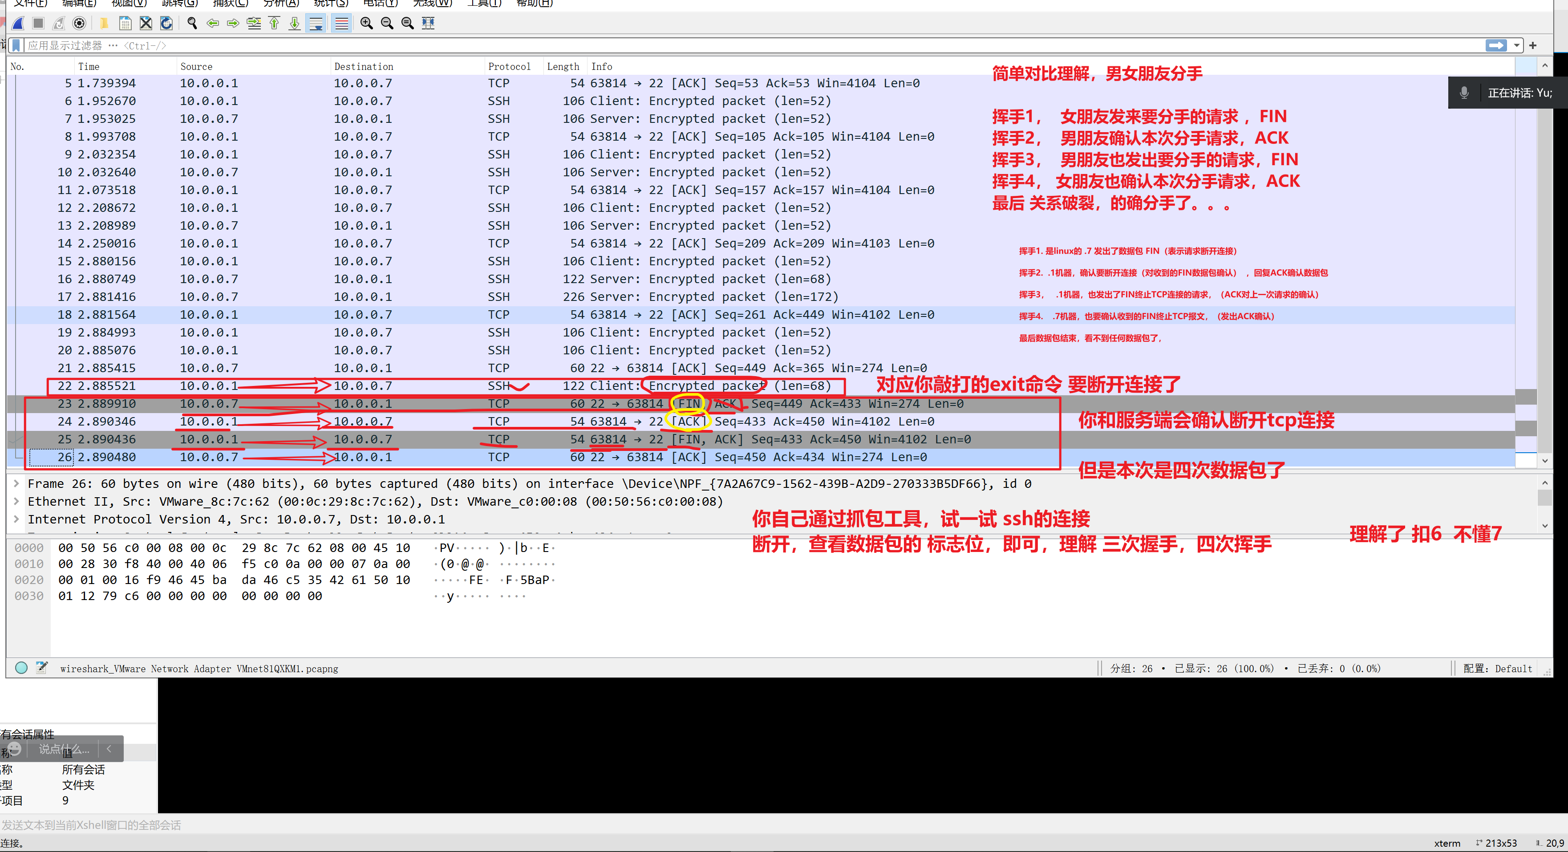Viewport: 1568px width, 852px height.
Task: Open expert information circle in status bar
Action: pos(21,668)
